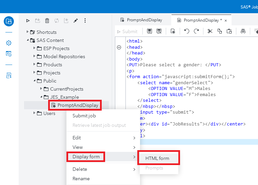Click the Redo arrow icon
The image size is (258, 185).
[196, 31]
